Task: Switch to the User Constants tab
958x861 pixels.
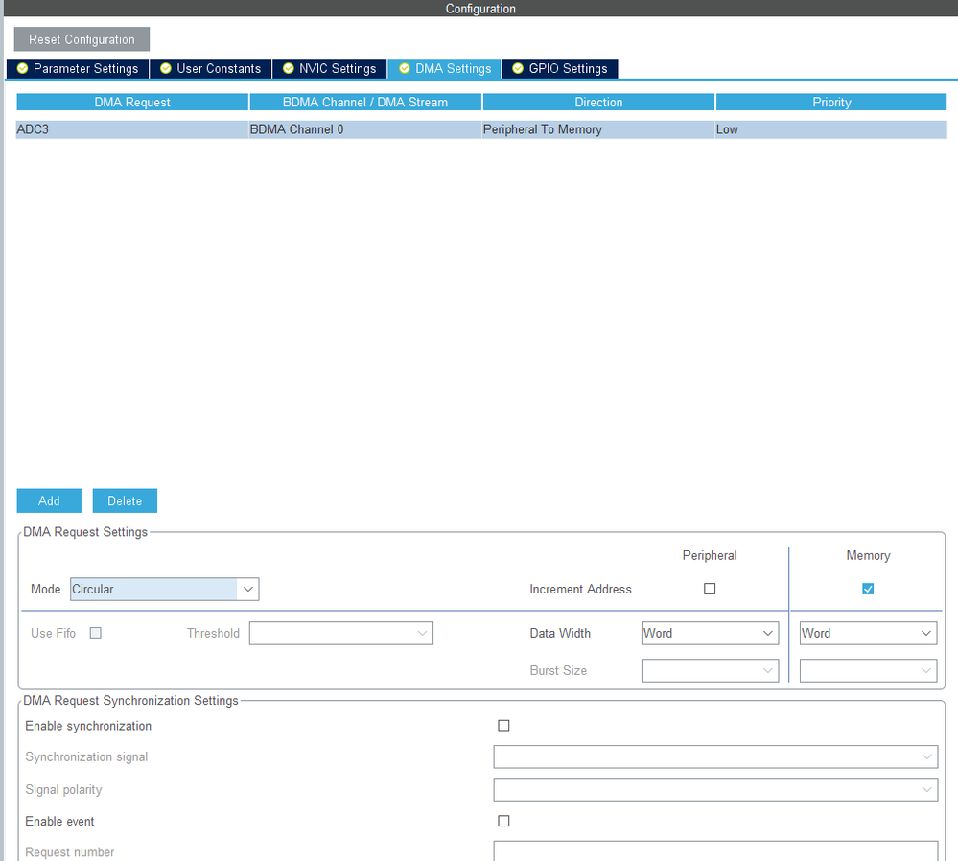Action: pos(211,68)
